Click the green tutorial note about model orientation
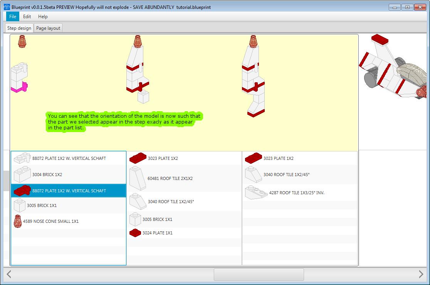430x285 pixels. point(124,122)
